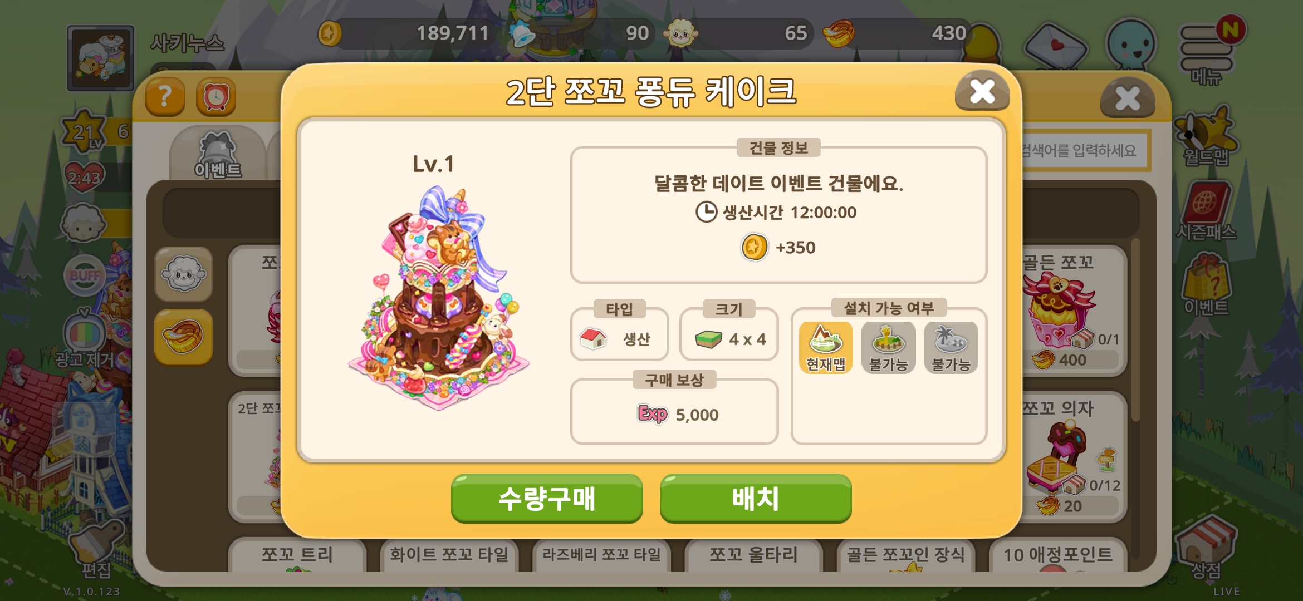The height and width of the screenshot is (601, 1303).
Task: Select the second 불가능 map option
Action: 888,348
